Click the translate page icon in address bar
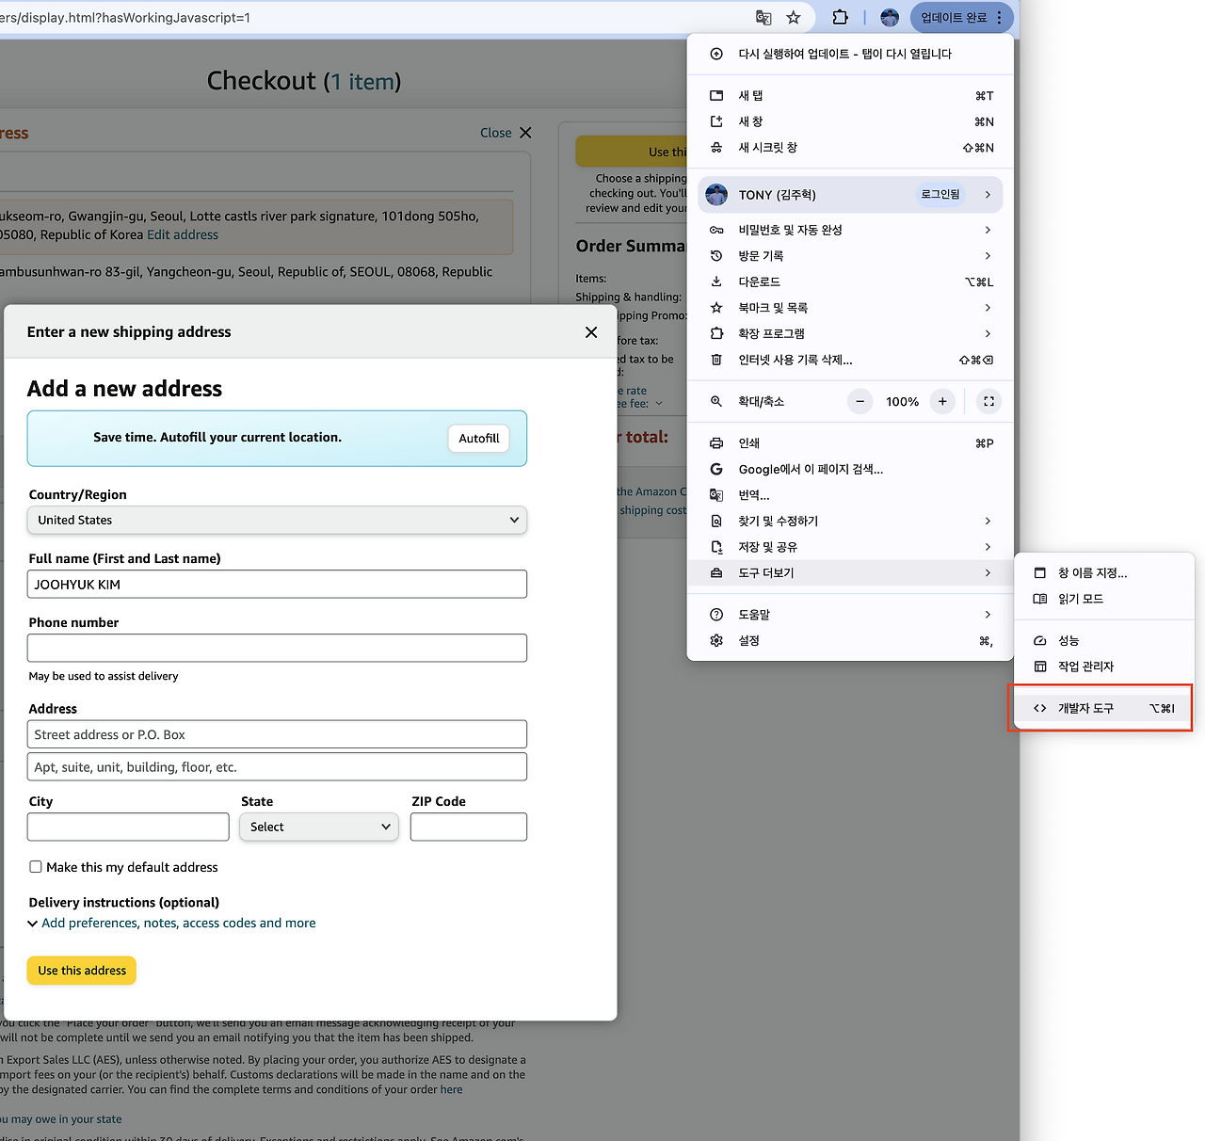The width and height of the screenshot is (1205, 1141). coord(763,18)
